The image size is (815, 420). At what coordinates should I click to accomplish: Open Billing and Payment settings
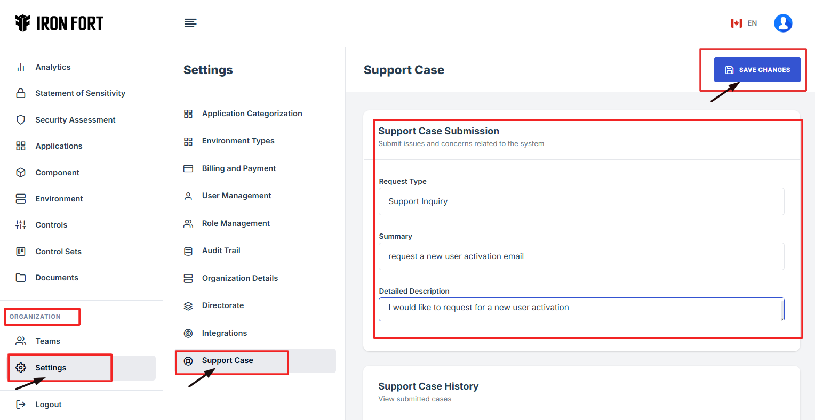238,168
